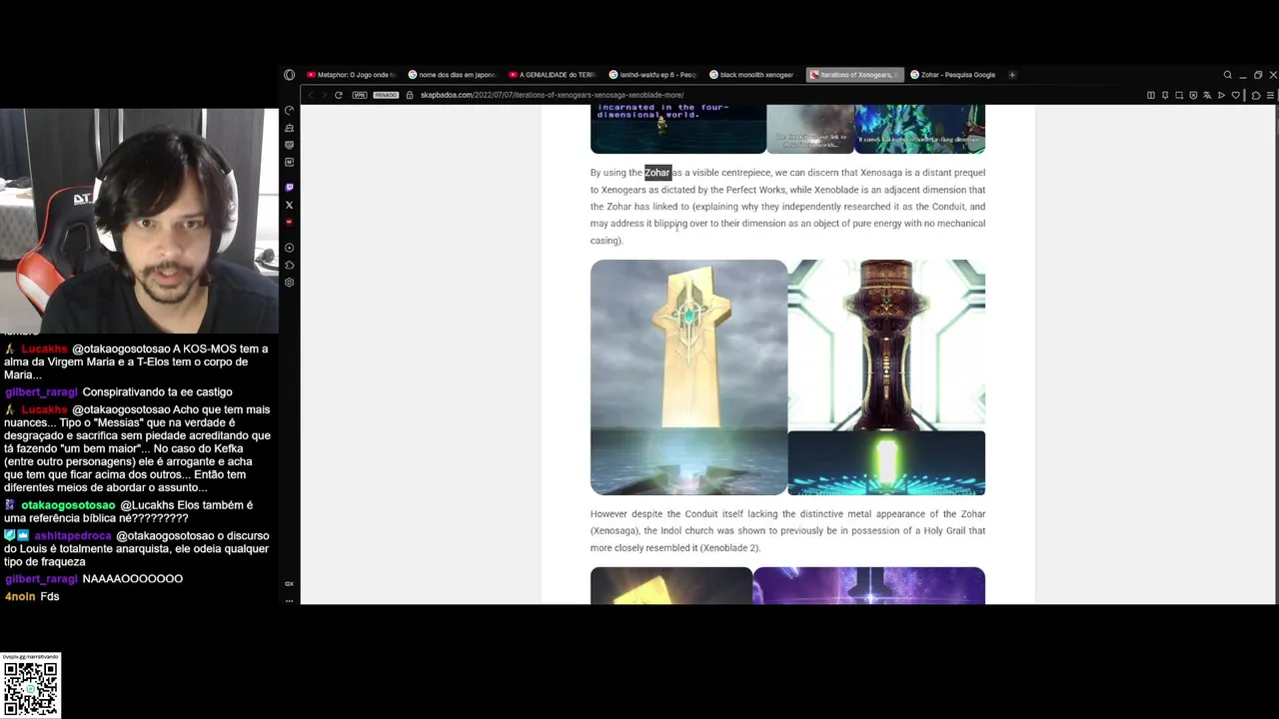Click the three-dot sidebar setup button
The image size is (1279, 719).
290,600
